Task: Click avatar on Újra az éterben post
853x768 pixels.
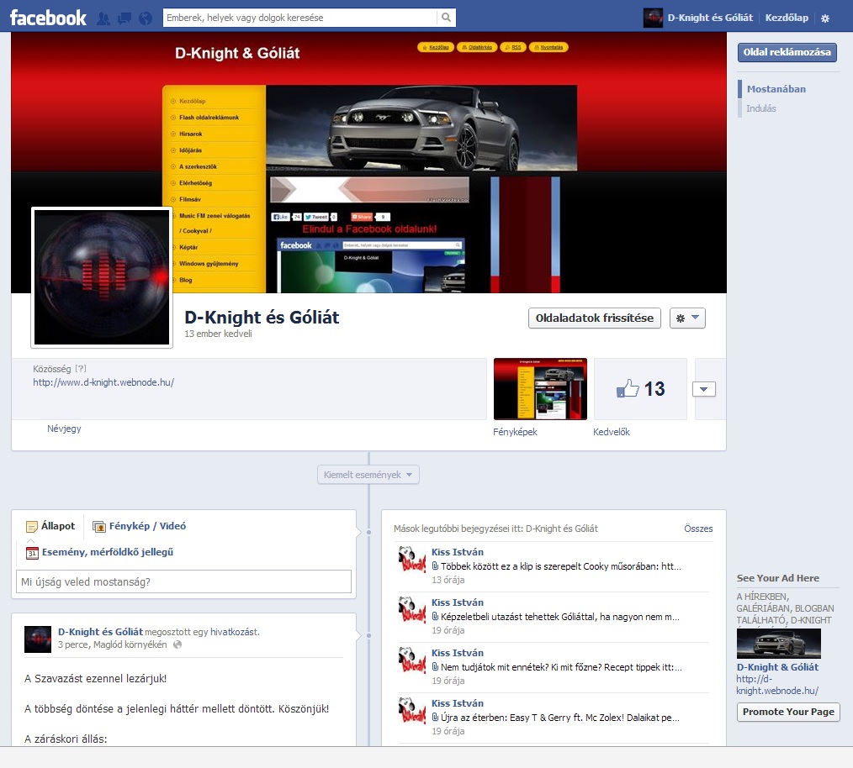Action: point(412,712)
